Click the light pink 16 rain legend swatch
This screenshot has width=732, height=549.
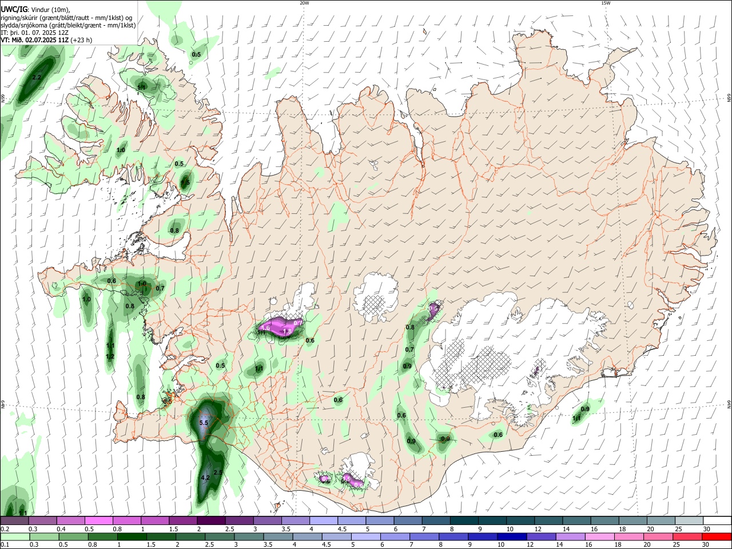pyautogui.click(x=599, y=537)
